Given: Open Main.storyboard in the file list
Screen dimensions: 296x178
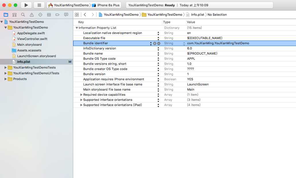Looking at the screenshot, I should point(29,45).
